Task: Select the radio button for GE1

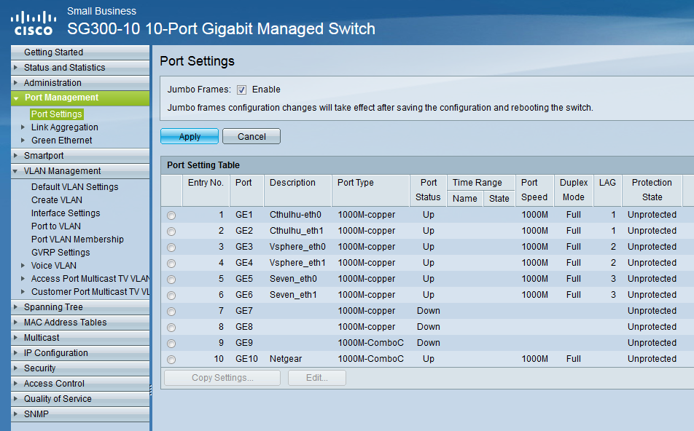Action: tap(171, 215)
